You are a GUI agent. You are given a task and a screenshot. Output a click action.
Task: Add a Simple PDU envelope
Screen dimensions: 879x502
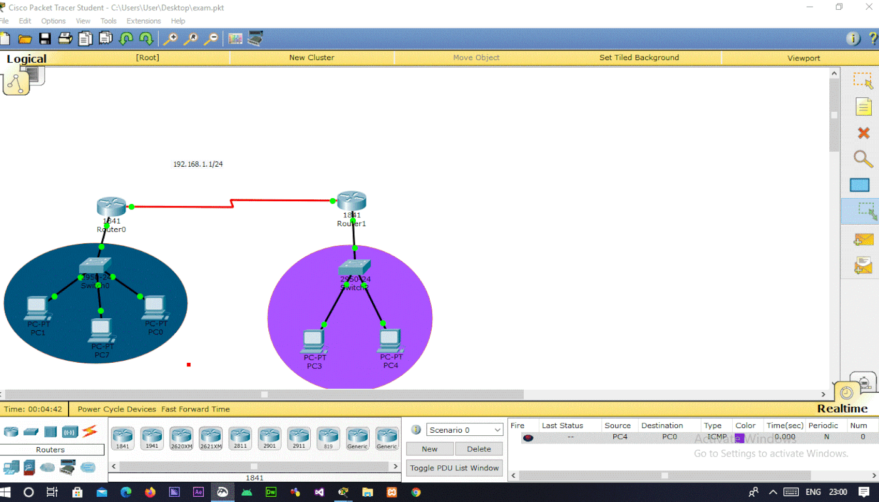[x=863, y=239]
